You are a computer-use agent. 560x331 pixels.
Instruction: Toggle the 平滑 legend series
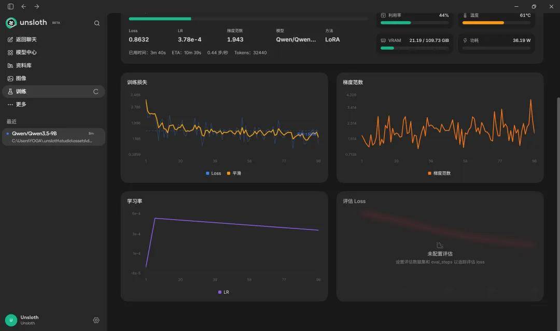234,174
